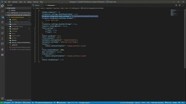Viewport: 186px width, 104px height.
Task: Open the Manage gear at bottom of activity bar
Action: pos(2,98)
